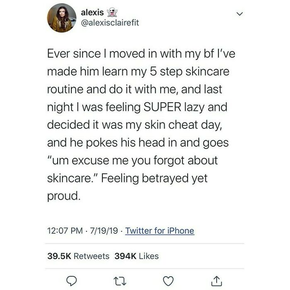The height and width of the screenshot is (290, 290).
Task: Follow the Twitter for iPhone link
Action: (x=160, y=231)
